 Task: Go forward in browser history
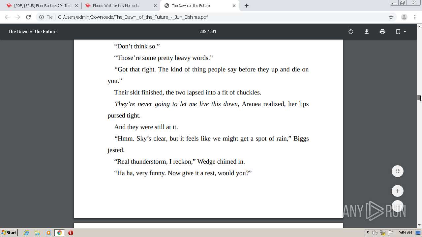pos(18,17)
